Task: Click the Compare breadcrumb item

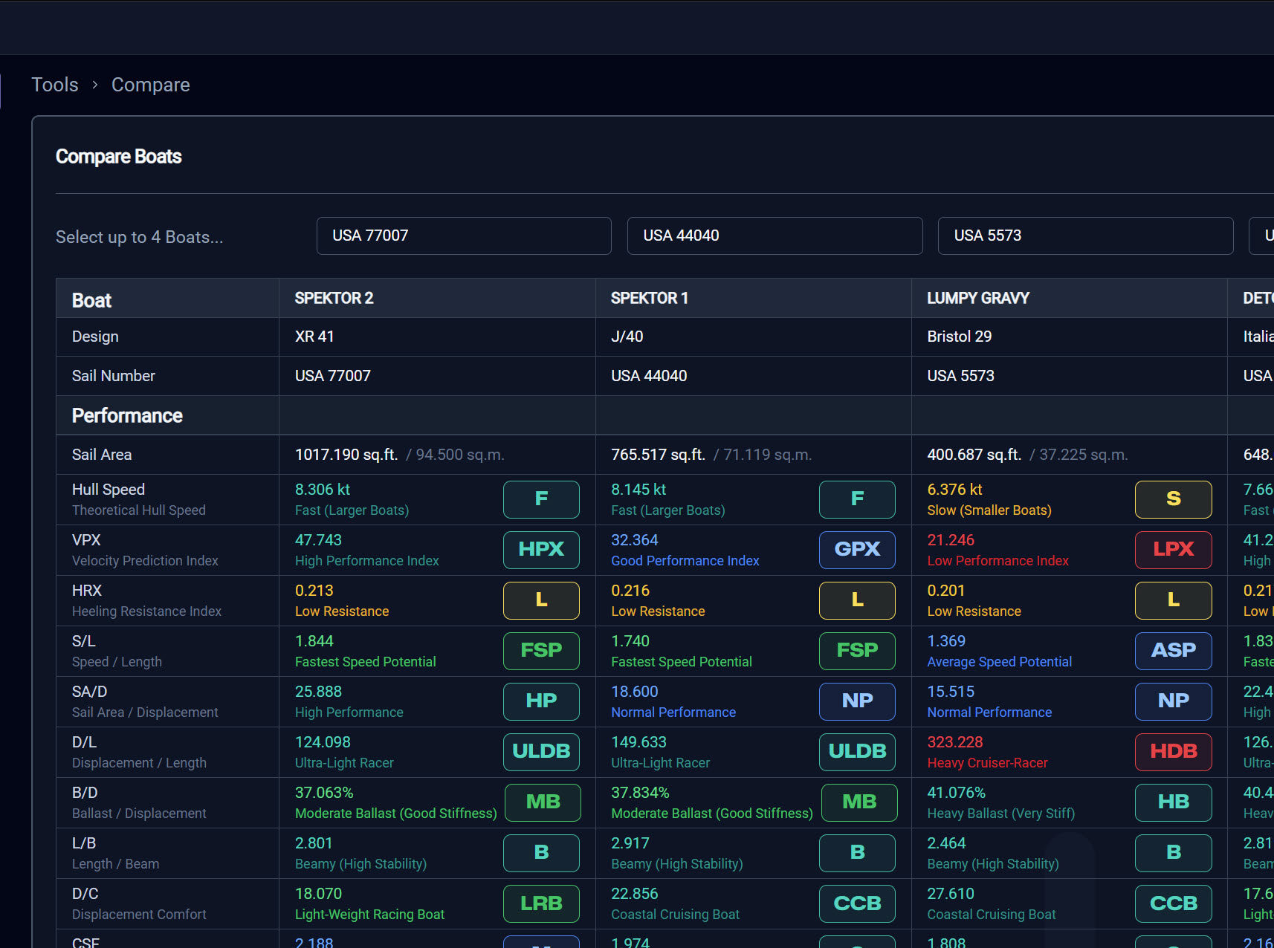Action: (150, 85)
